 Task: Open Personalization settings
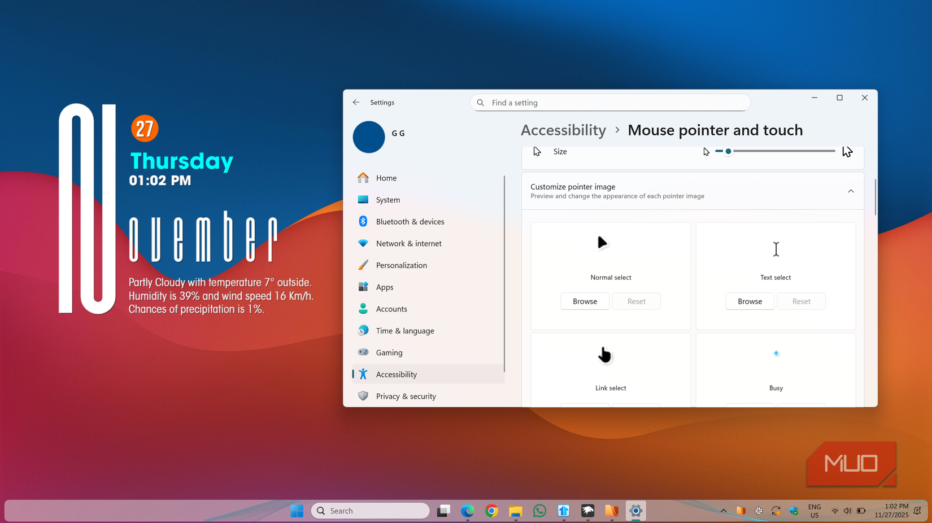click(x=402, y=265)
